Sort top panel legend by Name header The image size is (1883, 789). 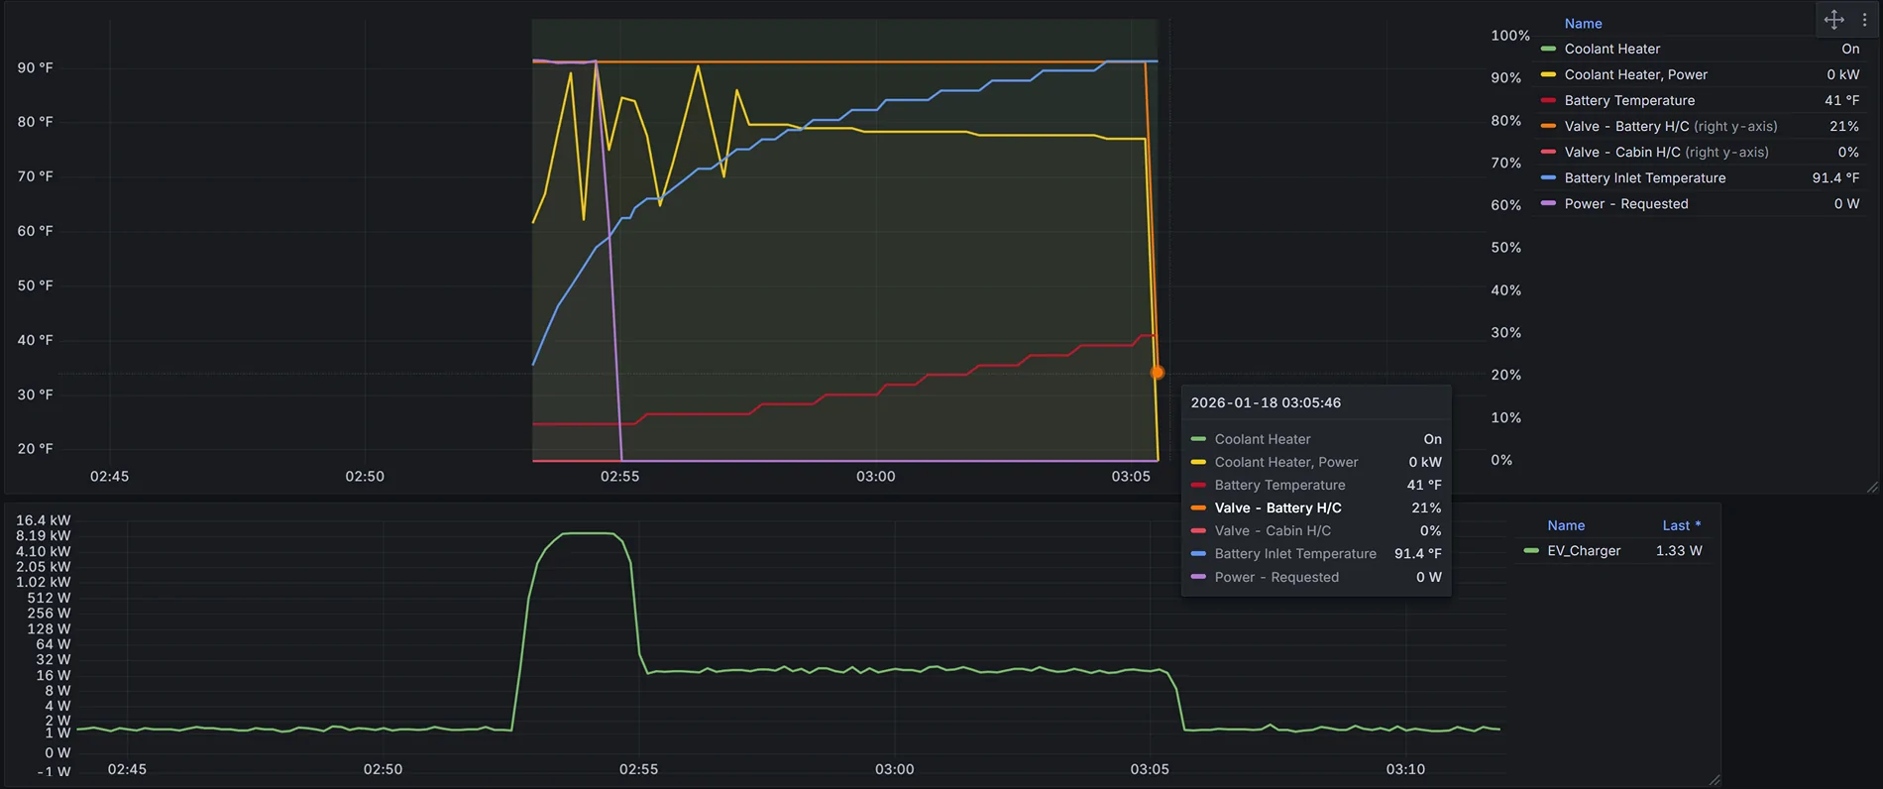point(1583,23)
